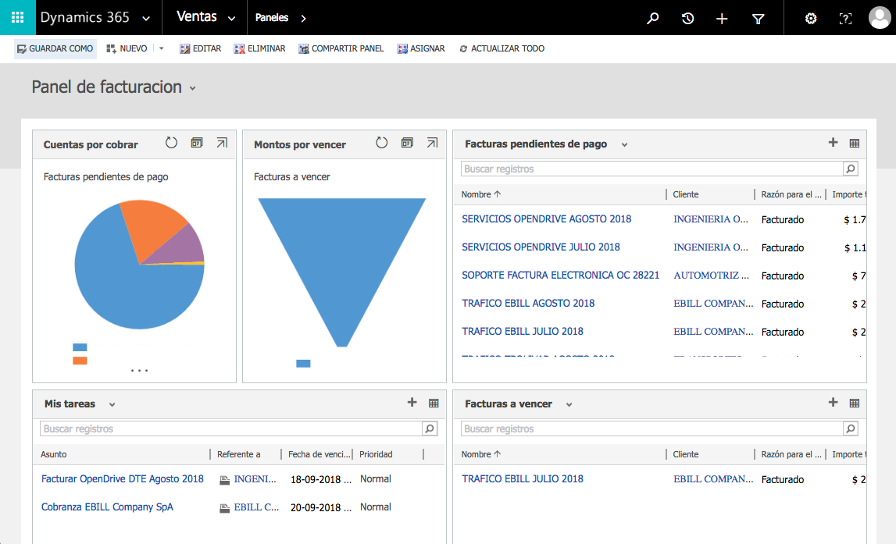Open INGENI... reference in Mis tareas
Image resolution: width=896 pixels, height=544 pixels.
coord(255,479)
